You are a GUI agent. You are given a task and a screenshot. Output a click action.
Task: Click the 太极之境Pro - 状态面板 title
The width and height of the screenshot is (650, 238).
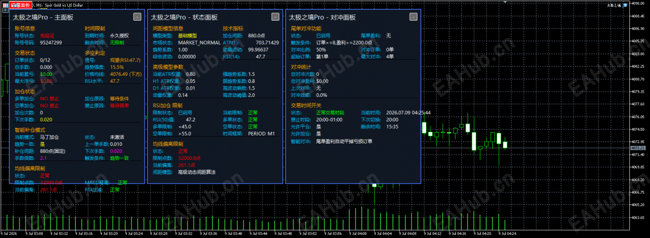(x=184, y=17)
